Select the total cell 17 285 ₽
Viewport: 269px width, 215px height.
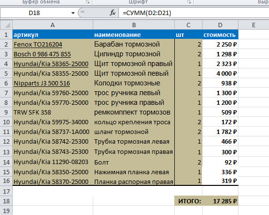pyautogui.click(x=220, y=201)
